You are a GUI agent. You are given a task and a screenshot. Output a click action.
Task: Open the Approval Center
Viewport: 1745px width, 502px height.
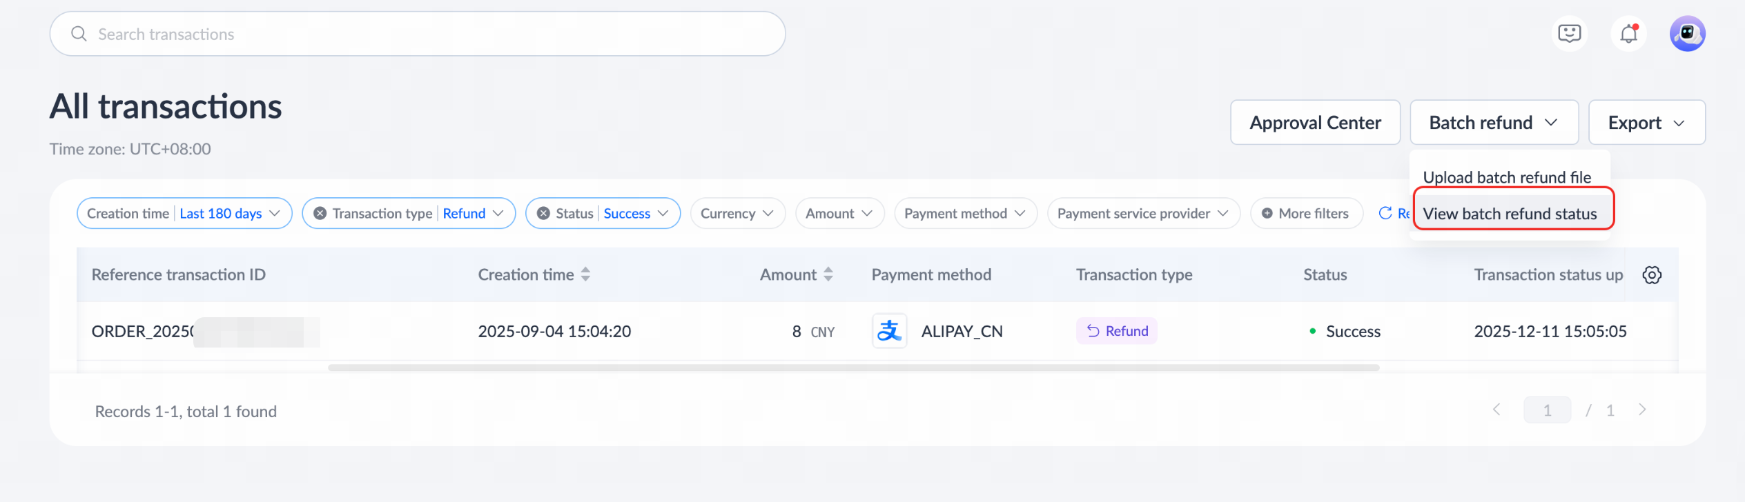1315,123
